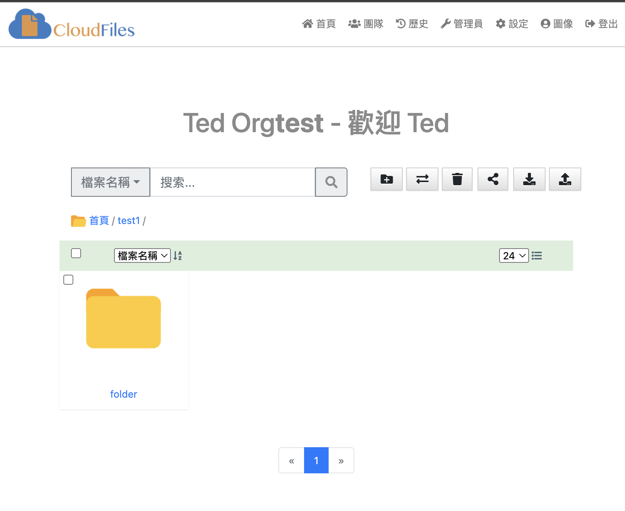Switch to list view icon

[x=537, y=255]
